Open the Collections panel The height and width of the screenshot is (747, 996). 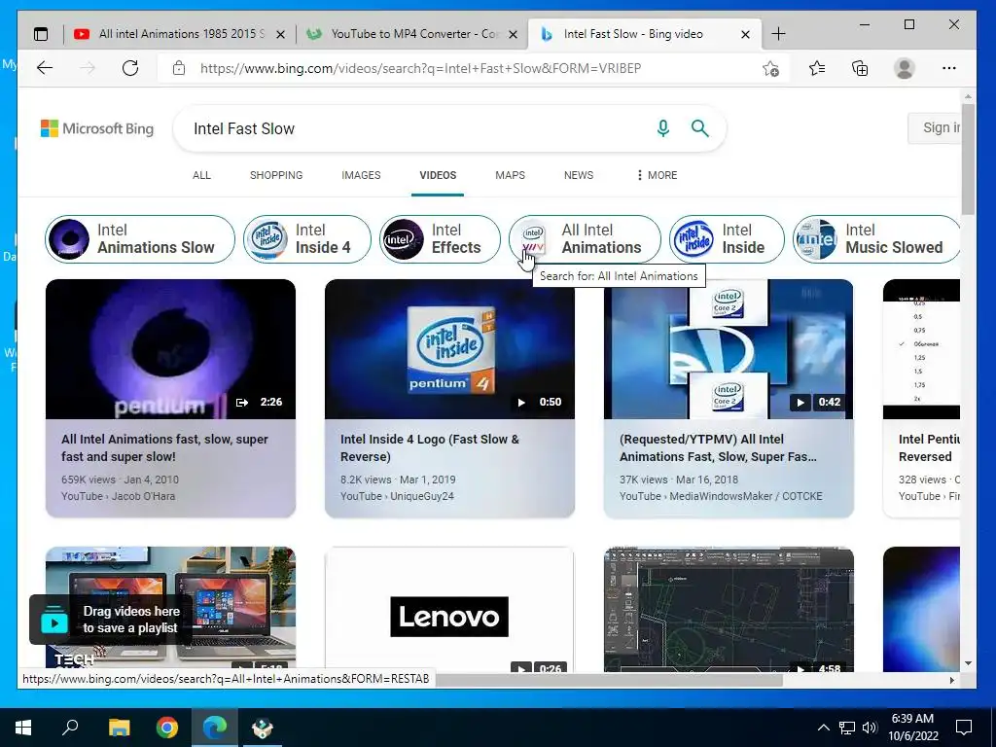860,68
